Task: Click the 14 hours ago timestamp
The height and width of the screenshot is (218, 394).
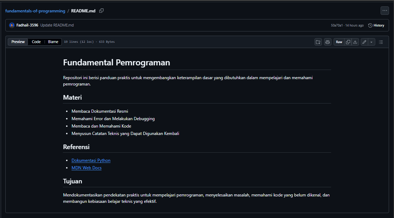Action: pyautogui.click(x=354, y=25)
